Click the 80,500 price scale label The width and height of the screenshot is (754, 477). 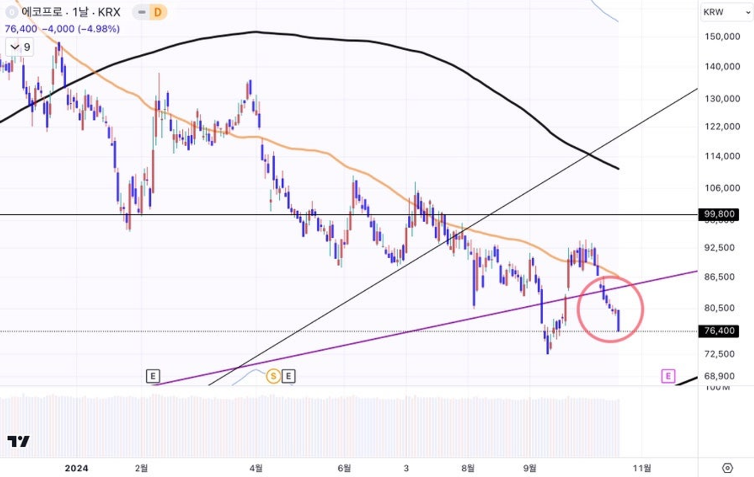(721, 307)
